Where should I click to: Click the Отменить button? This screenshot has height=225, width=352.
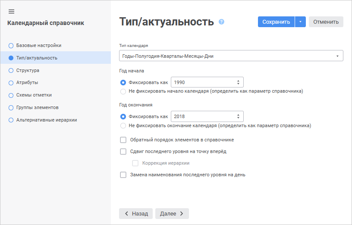[x=326, y=22]
